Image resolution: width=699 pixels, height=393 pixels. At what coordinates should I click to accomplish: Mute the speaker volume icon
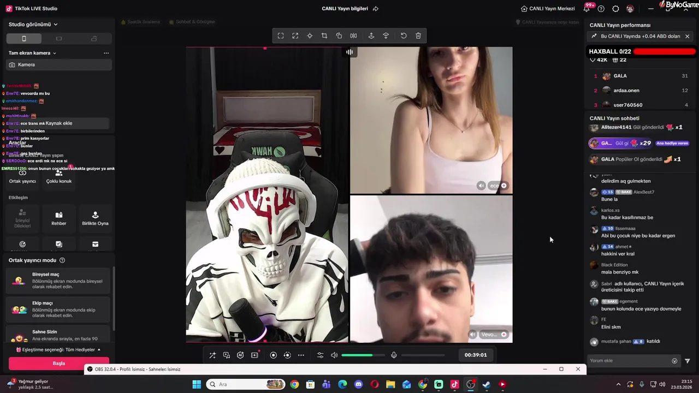[x=334, y=355]
